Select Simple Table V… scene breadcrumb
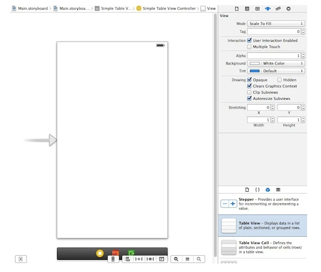 (x=113, y=8)
